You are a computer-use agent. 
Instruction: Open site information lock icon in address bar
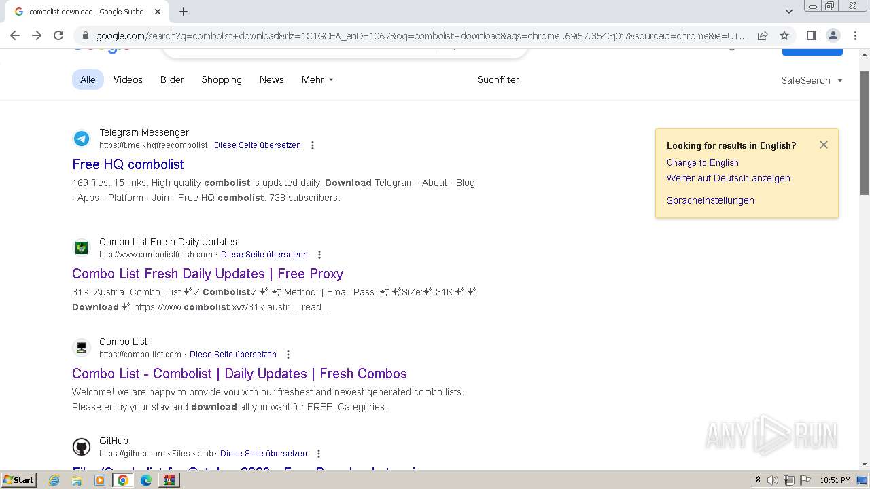[85, 36]
